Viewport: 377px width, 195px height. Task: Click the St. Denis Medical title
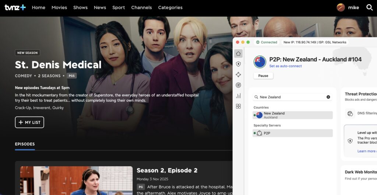pyautogui.click(x=58, y=65)
